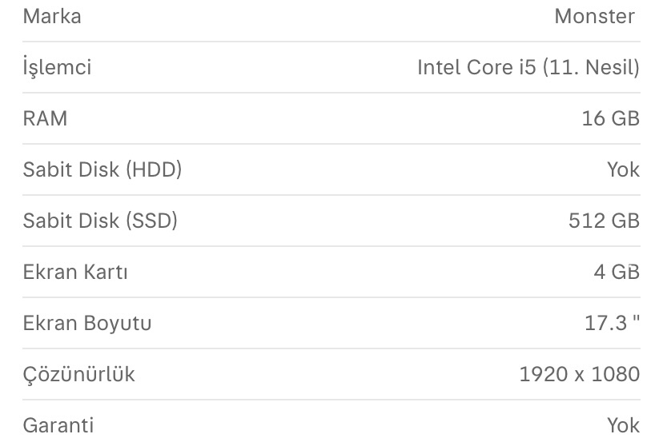Select the Ekran Boyutu label
This screenshot has width=663, height=446.
[87, 323]
